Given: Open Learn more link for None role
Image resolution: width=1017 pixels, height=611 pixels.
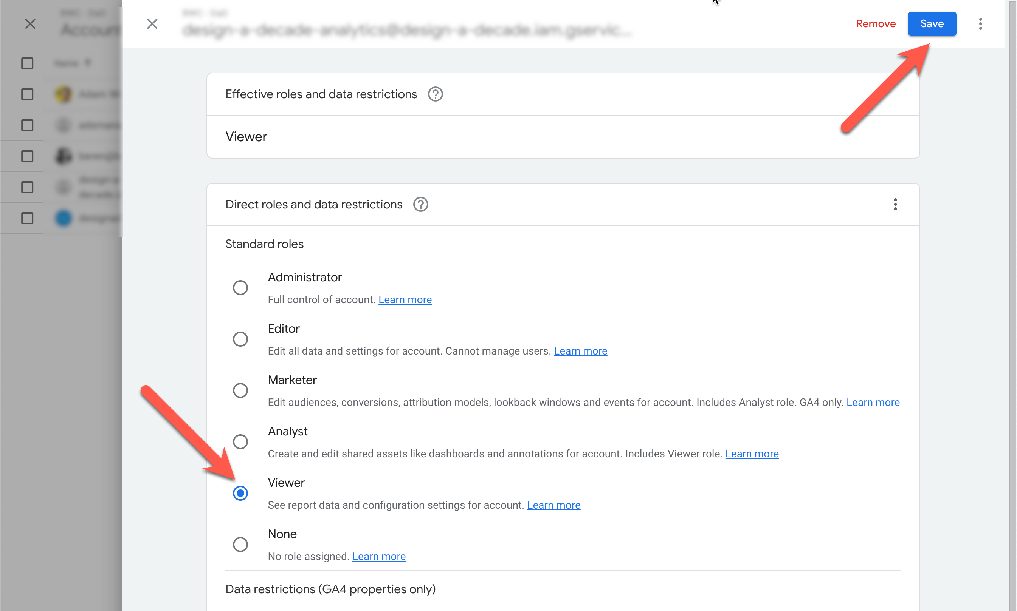Looking at the screenshot, I should click(x=379, y=557).
